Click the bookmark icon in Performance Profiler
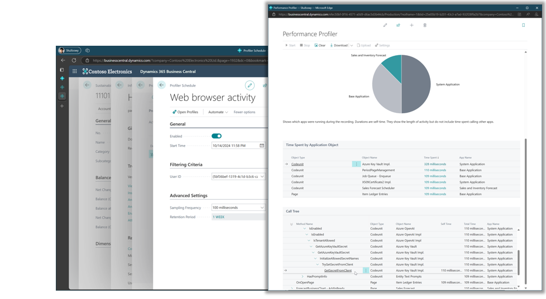The image size is (546, 299). pos(523,25)
